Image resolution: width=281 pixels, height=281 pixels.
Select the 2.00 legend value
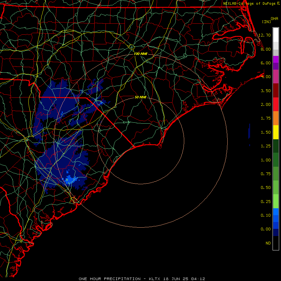[266, 105]
